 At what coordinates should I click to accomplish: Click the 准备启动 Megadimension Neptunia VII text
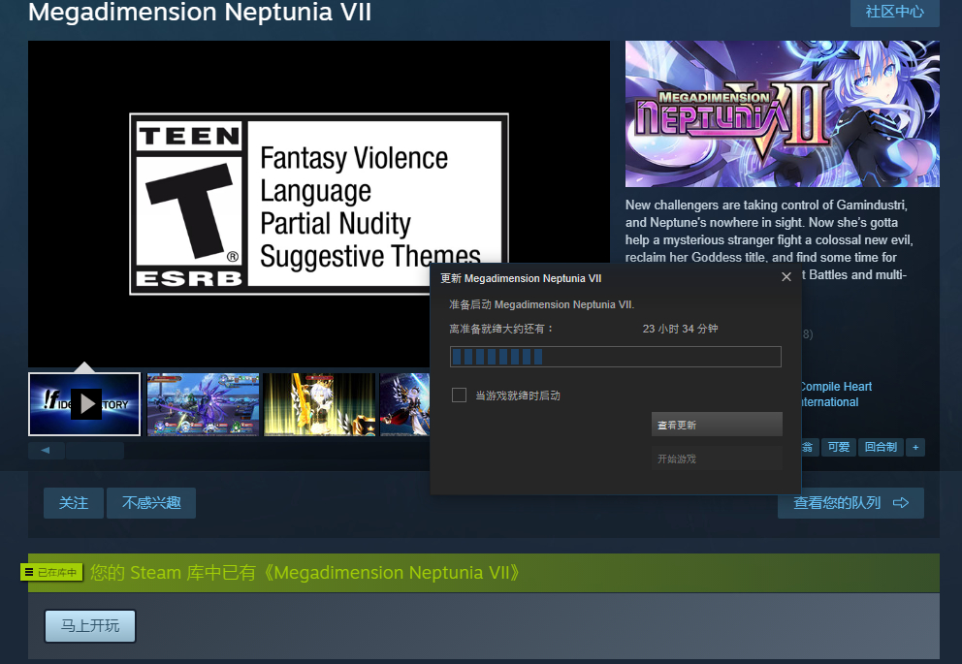click(542, 304)
